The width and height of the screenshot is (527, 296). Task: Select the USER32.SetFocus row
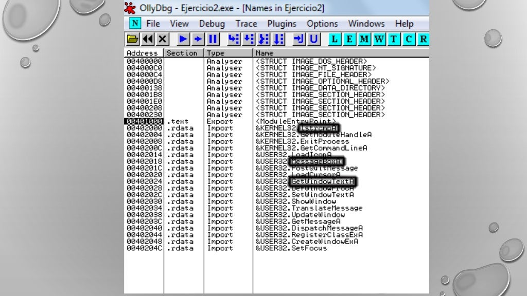tap(276, 248)
